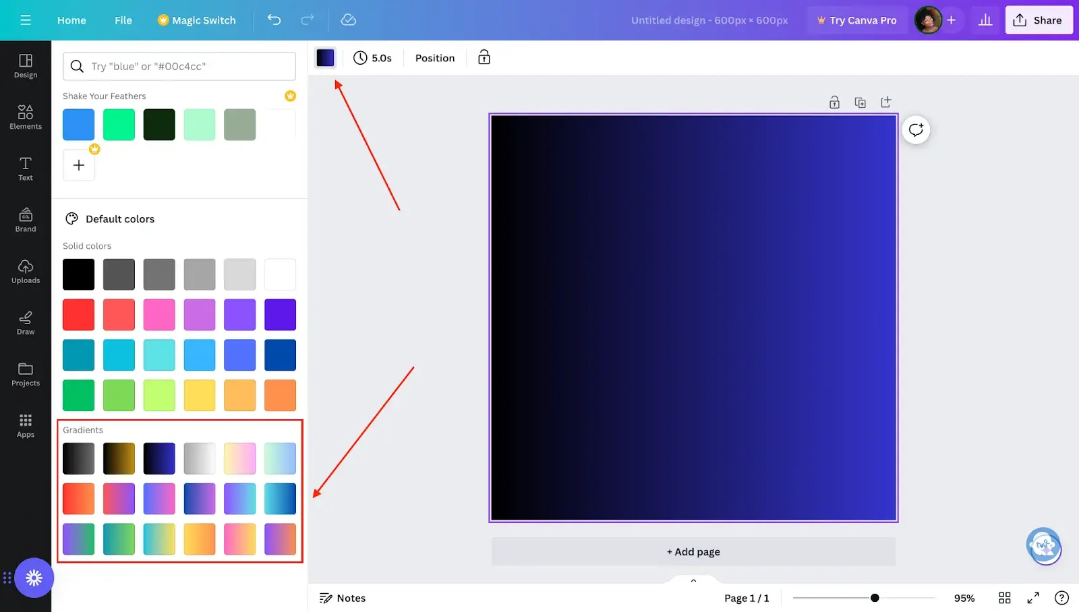Screen dimensions: 1079x612
Task: Select the bright green palette swatch
Action: (x=119, y=125)
